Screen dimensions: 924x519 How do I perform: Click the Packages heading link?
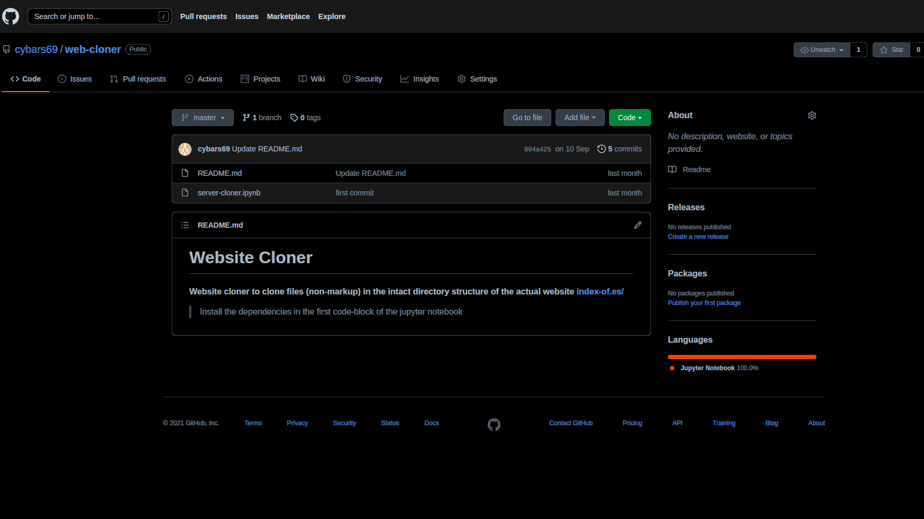tap(688, 274)
